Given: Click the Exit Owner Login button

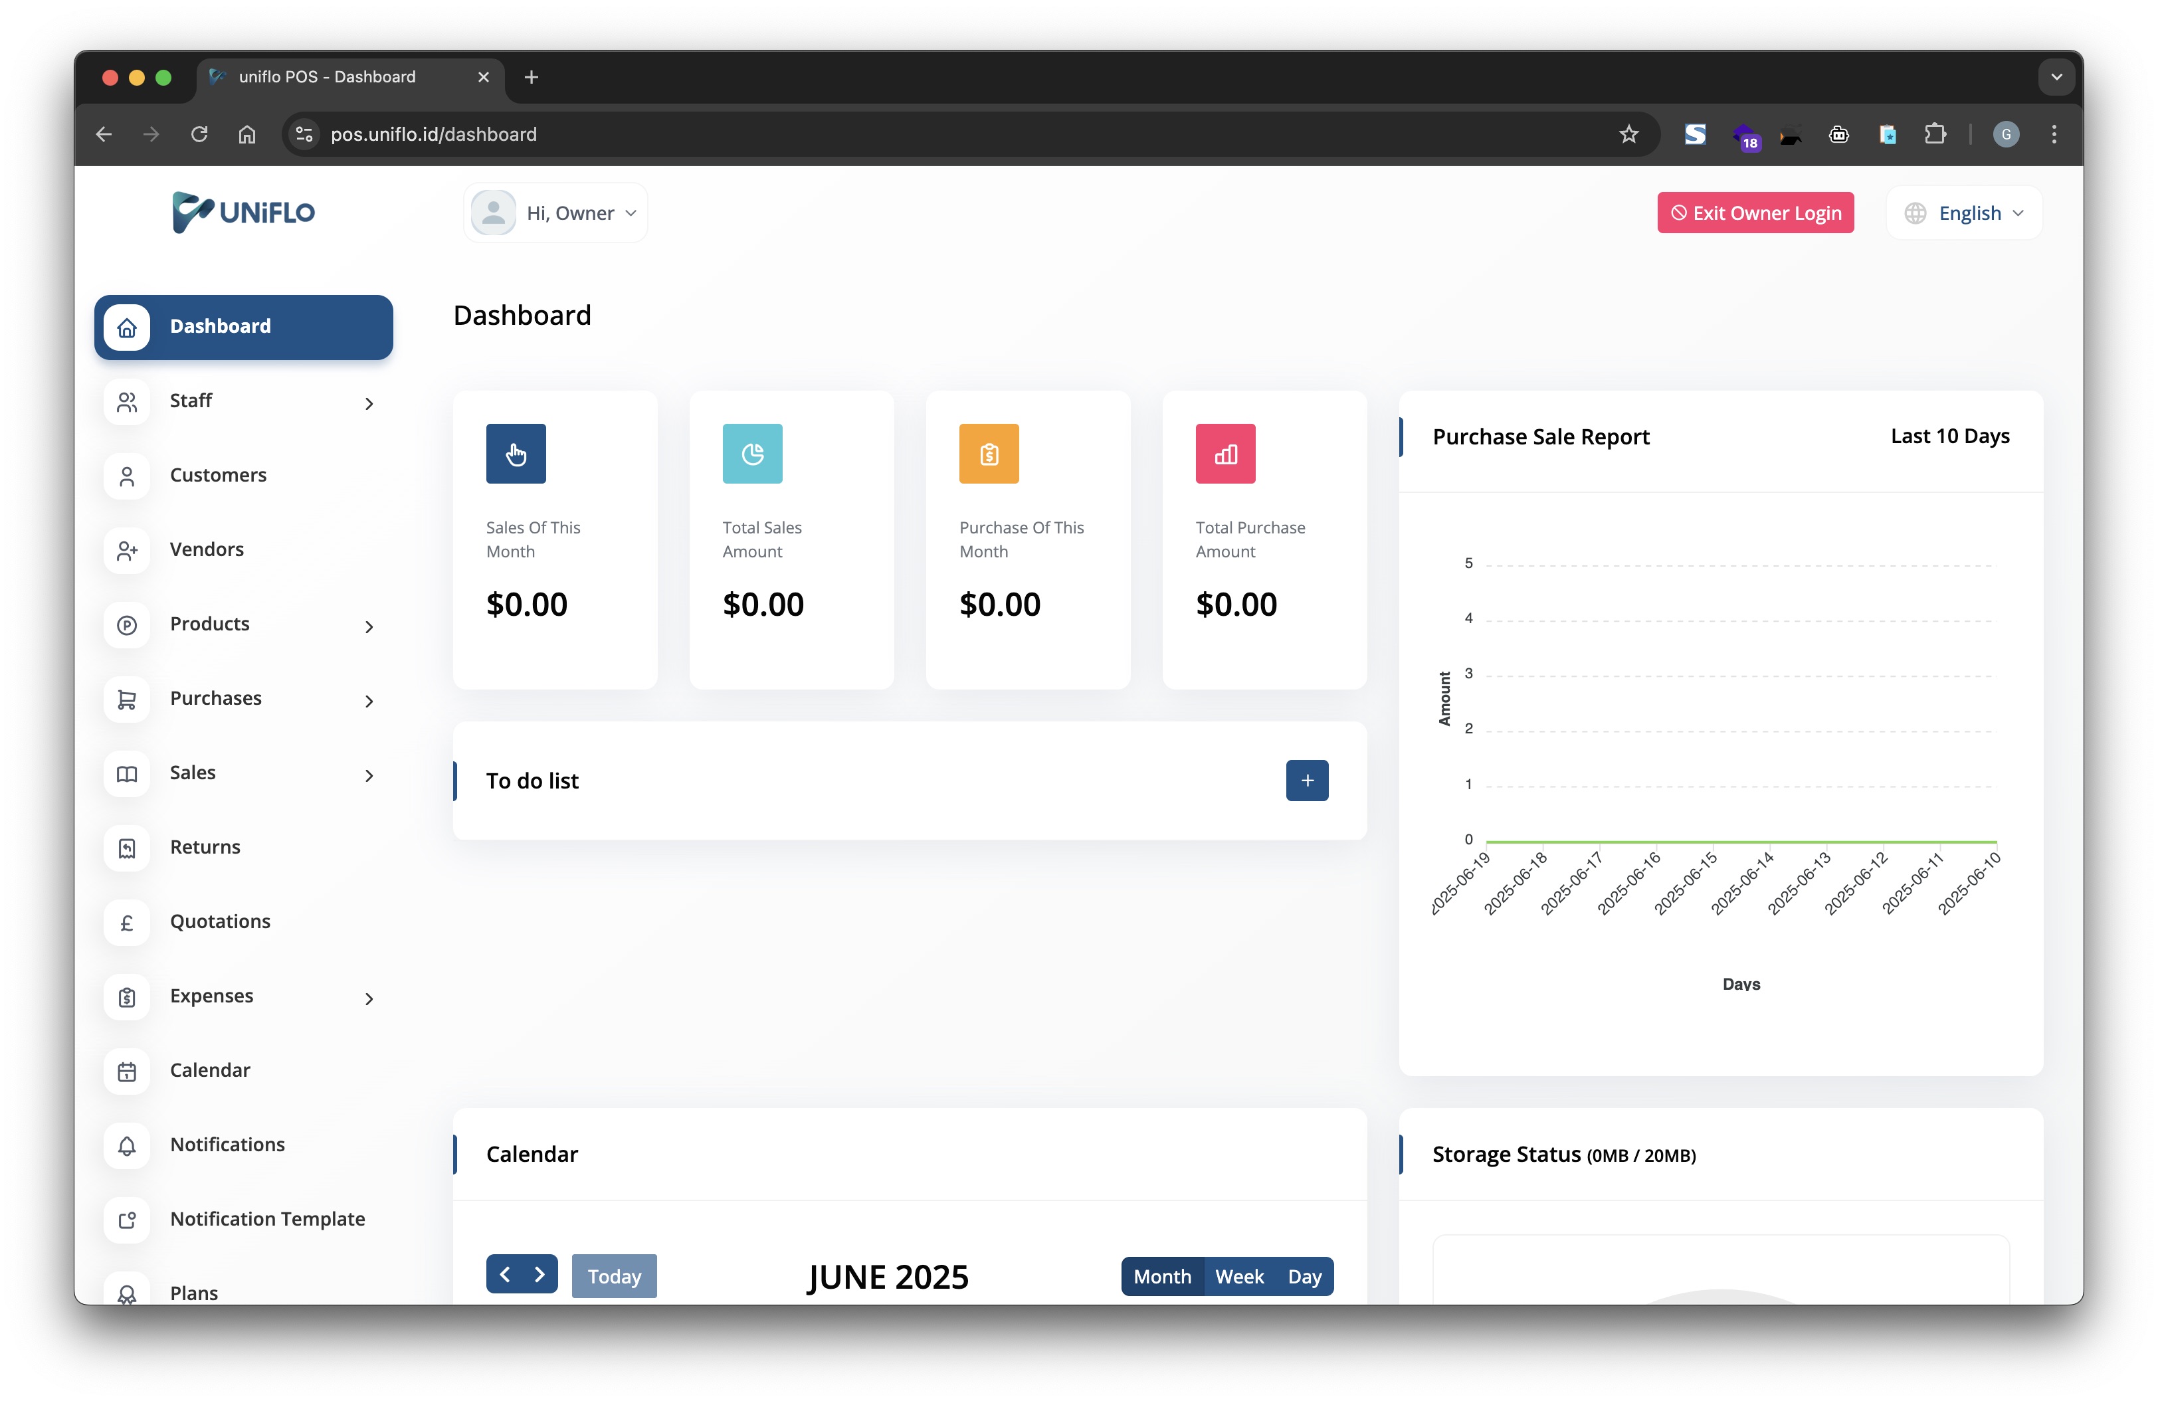Looking at the screenshot, I should click(x=1755, y=213).
